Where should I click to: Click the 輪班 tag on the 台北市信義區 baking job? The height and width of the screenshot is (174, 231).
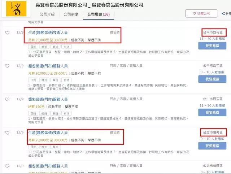(x=55, y=147)
